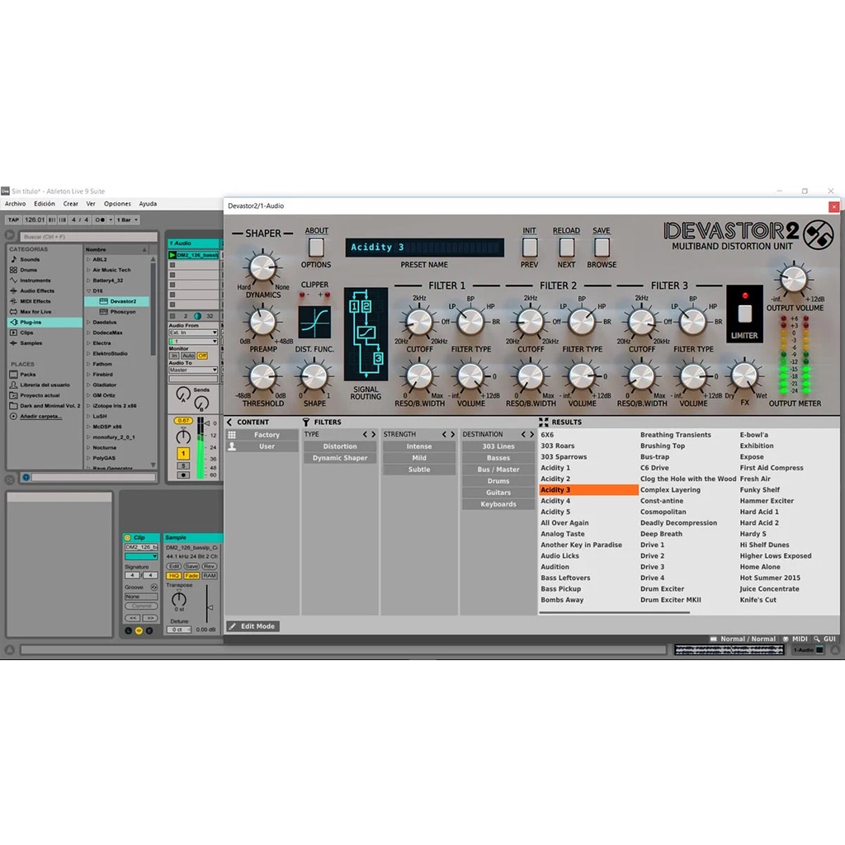Open the Archivo menu
Image resolution: width=845 pixels, height=845 pixels.
[x=16, y=204]
